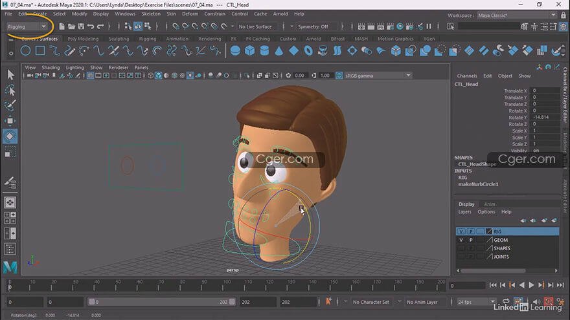Toggle playback P box on GEOM layer
Viewport: 570px width, 320px height.
click(470, 240)
